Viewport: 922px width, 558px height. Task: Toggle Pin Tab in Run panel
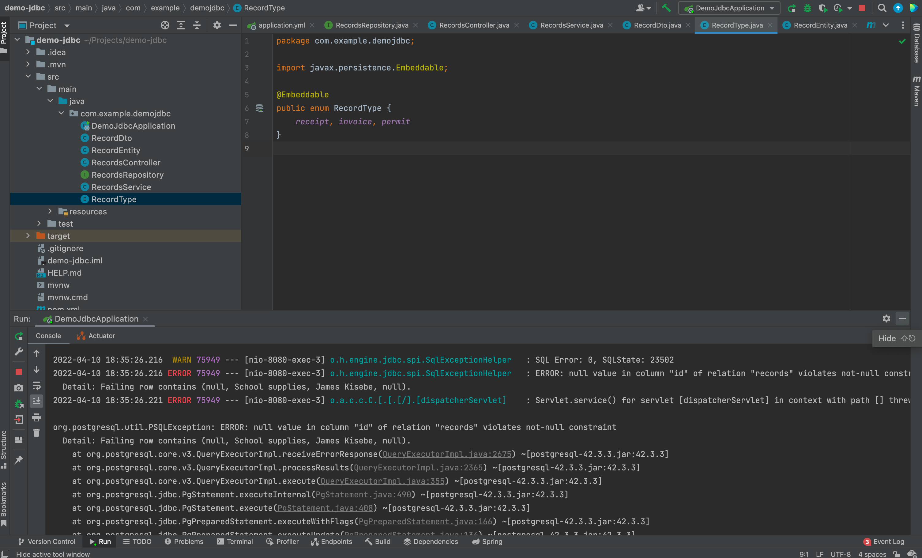tap(19, 460)
